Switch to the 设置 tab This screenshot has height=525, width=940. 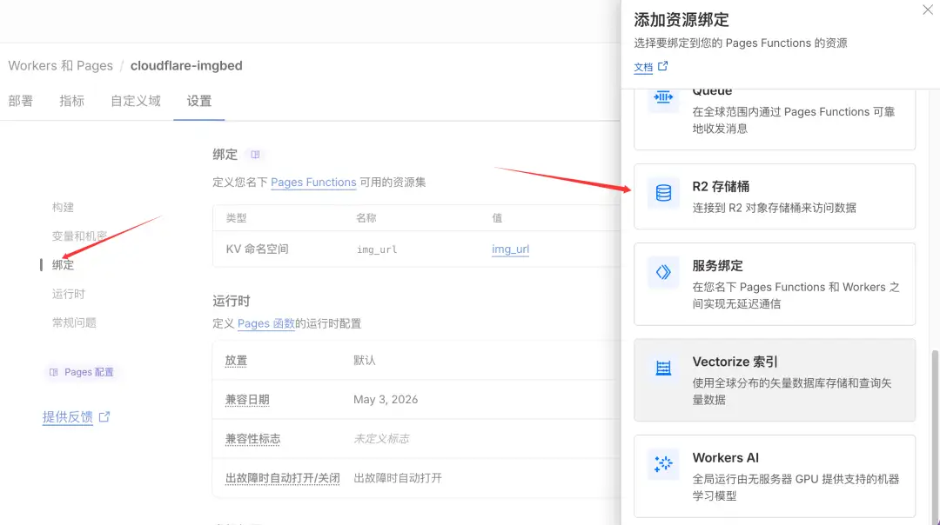coord(199,101)
